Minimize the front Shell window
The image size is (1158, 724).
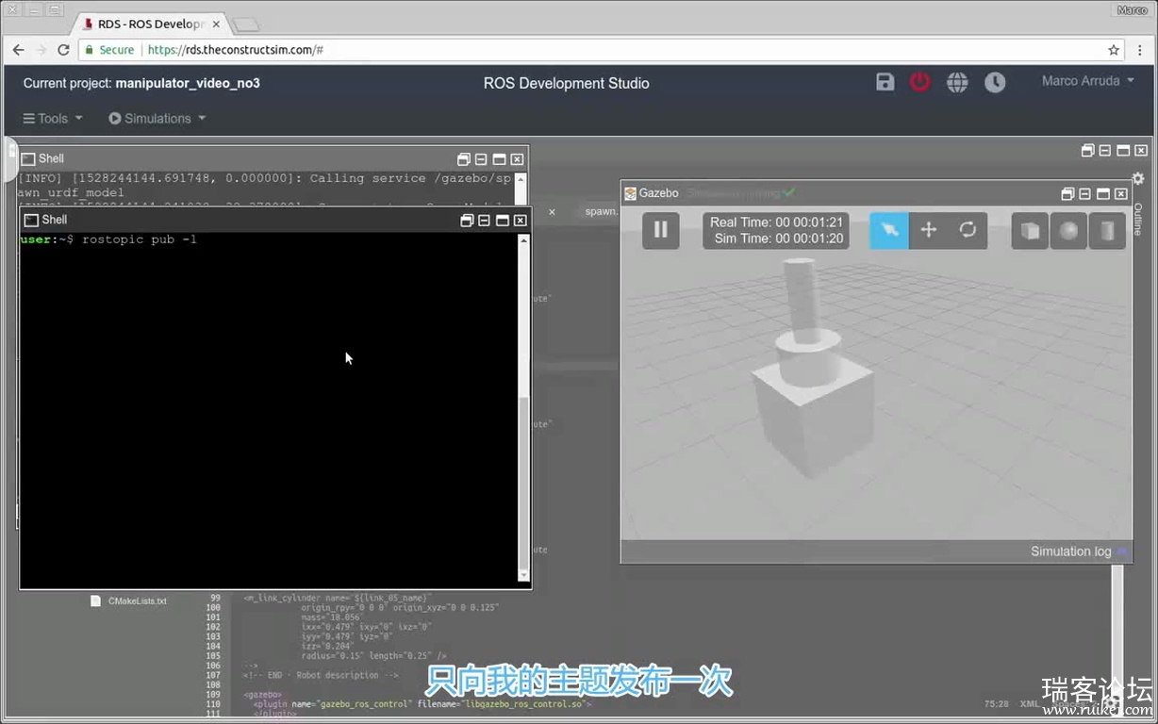(x=484, y=220)
